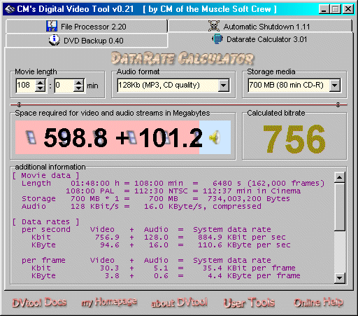Decrease movie length minutes with down arrow

click(x=41, y=89)
